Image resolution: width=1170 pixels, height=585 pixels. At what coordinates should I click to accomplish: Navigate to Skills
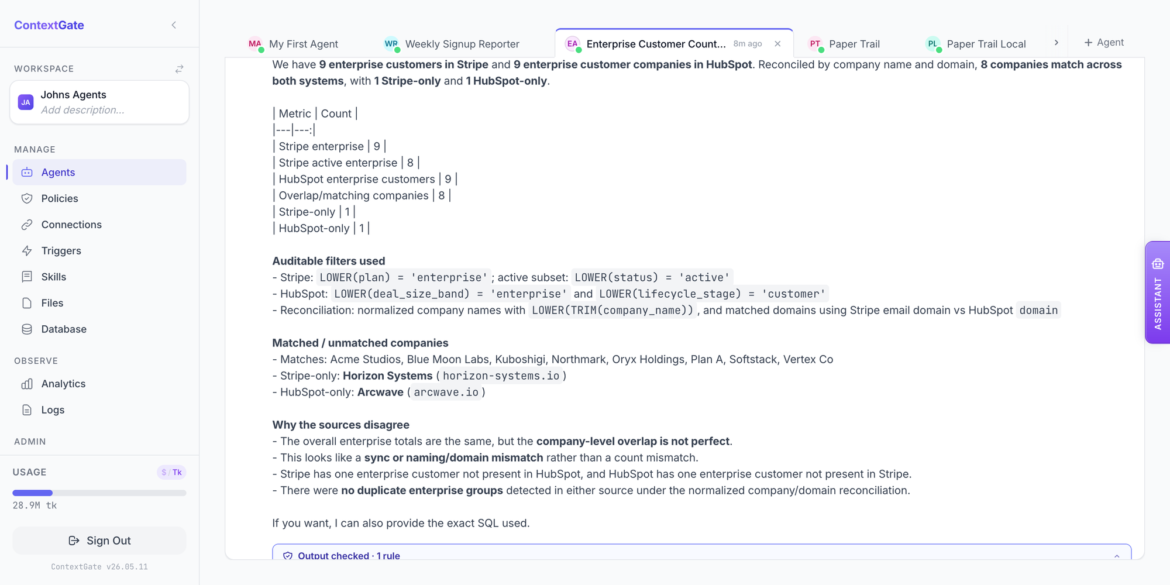pyautogui.click(x=99, y=277)
